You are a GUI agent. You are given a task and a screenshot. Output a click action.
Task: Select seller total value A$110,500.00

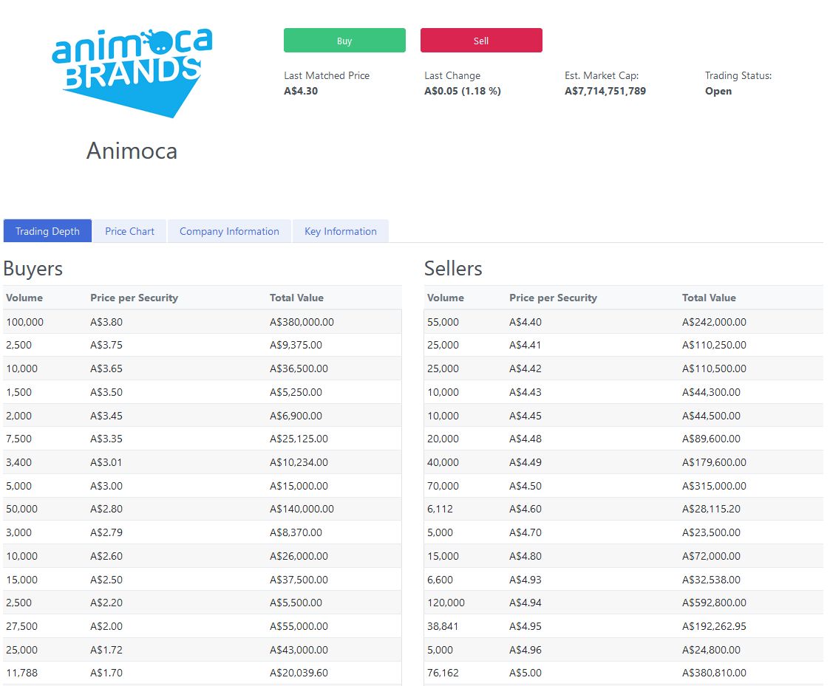point(714,368)
